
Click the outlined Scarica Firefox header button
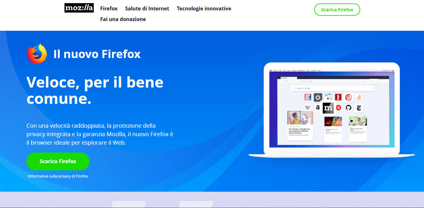337,9
